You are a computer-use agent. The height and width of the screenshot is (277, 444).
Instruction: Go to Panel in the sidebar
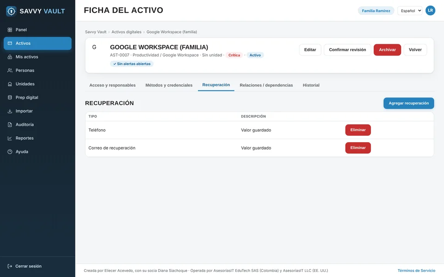pyautogui.click(x=37, y=30)
